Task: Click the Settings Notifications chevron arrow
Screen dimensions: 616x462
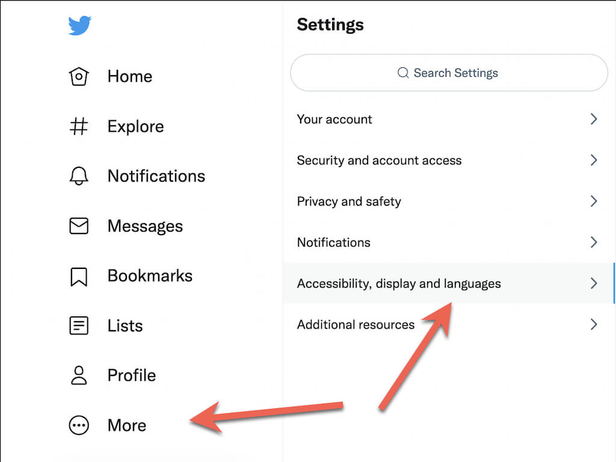Action: (594, 242)
